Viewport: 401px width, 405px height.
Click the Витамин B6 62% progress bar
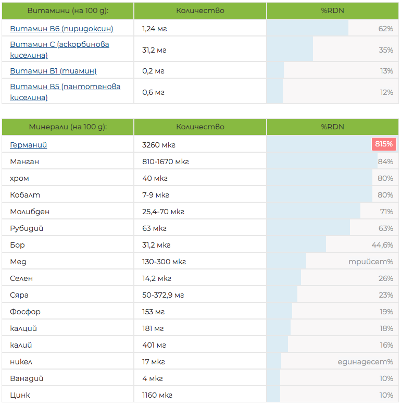tap(307, 28)
